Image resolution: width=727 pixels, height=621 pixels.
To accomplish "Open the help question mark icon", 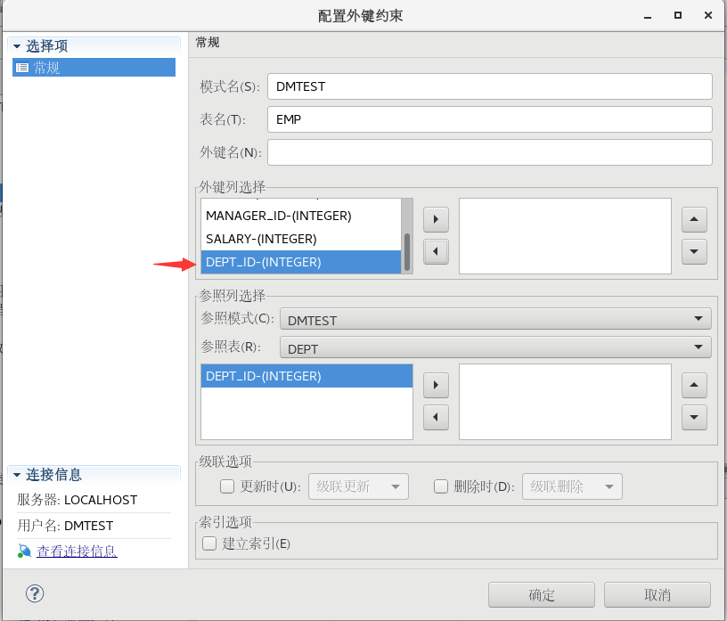I will point(35,593).
